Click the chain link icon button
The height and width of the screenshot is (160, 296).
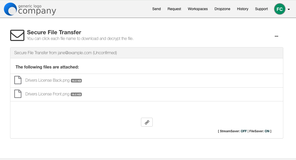[x=147, y=122]
